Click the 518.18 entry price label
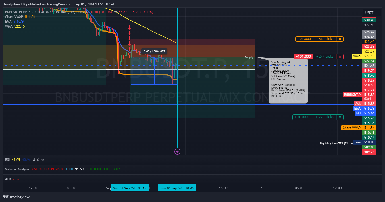The image size is (385, 202). [x=369, y=85]
